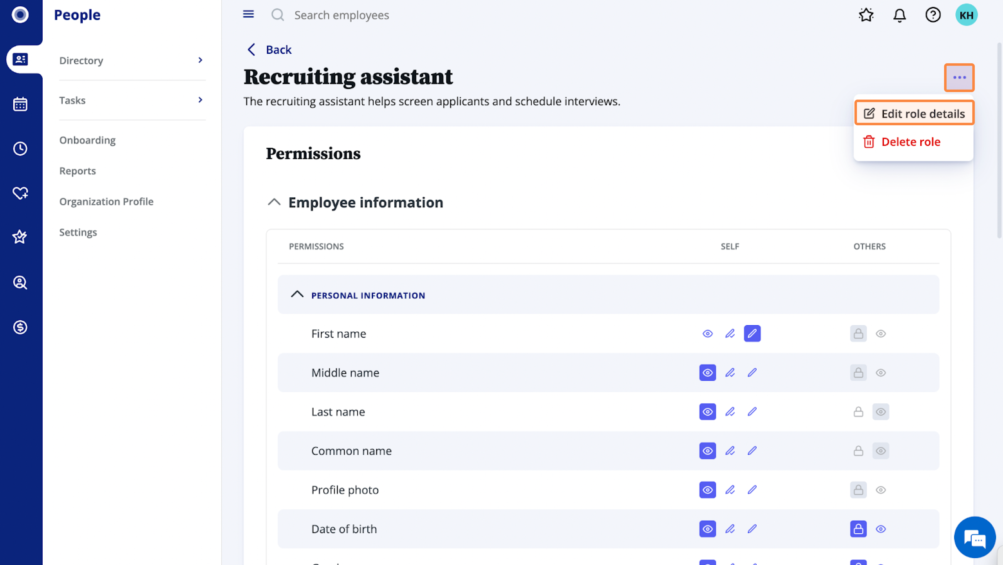1003x565 pixels.
Task: Click the SELF column header
Action: coord(730,246)
